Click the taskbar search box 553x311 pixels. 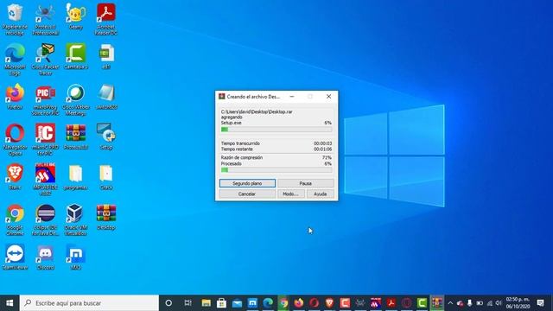pos(89,303)
